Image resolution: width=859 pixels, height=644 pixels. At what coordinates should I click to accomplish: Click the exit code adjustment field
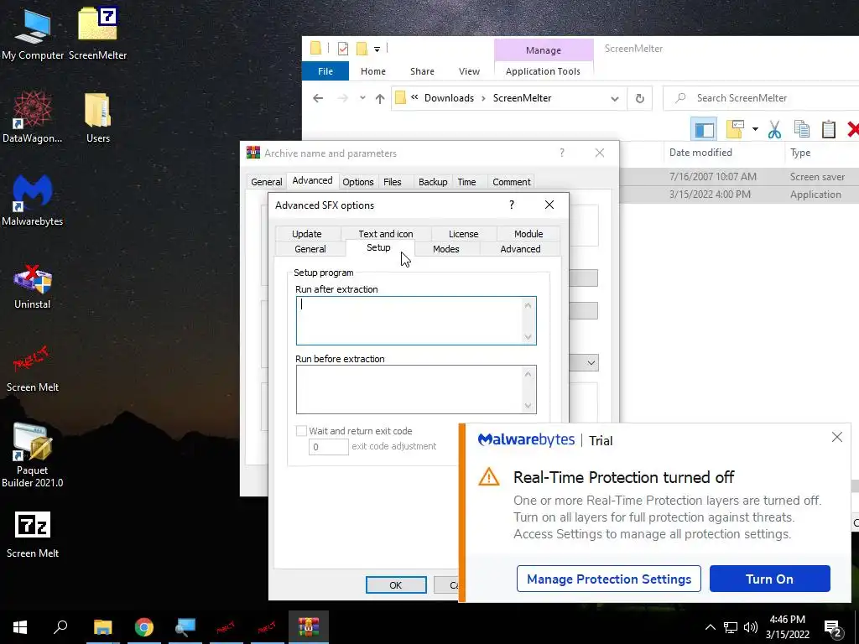click(x=328, y=447)
